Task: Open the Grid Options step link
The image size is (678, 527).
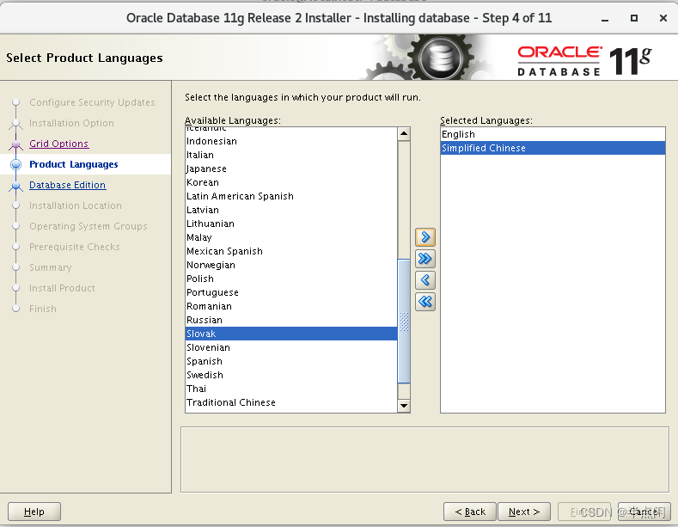Action: (x=58, y=144)
